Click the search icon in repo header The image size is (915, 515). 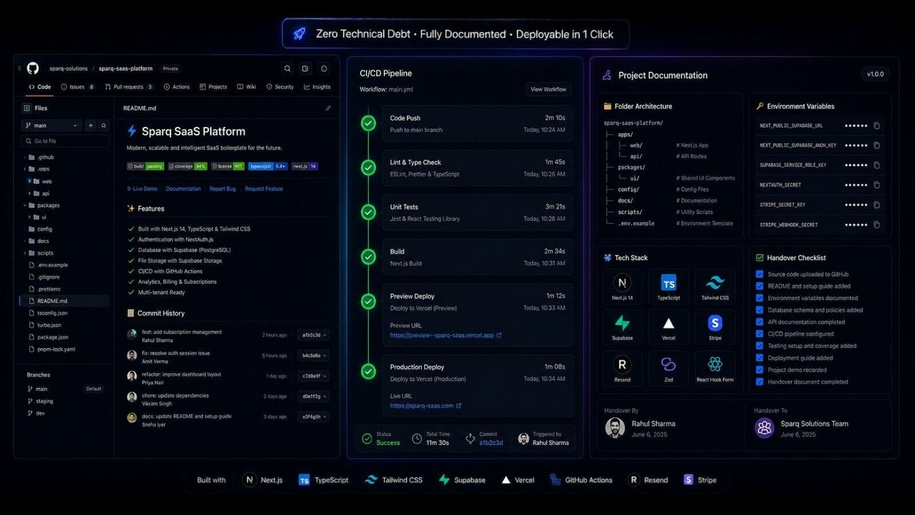click(288, 68)
